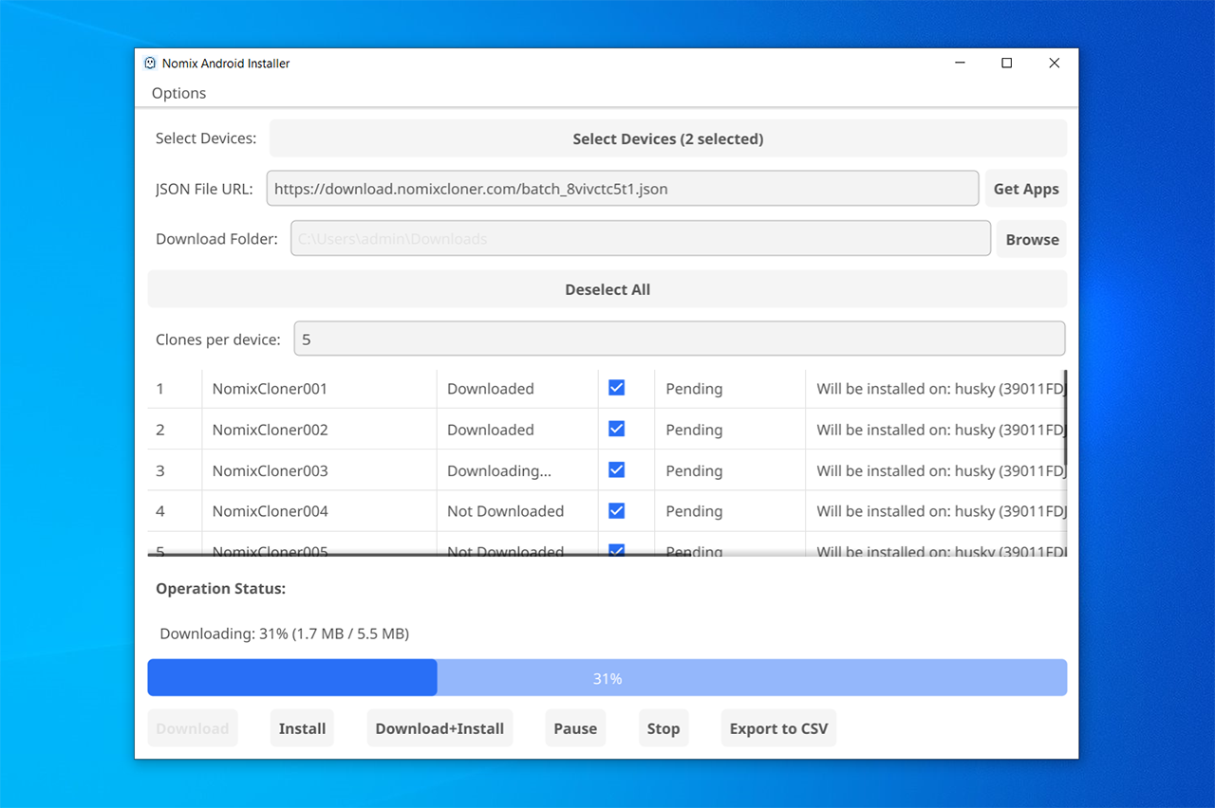Screen dimensions: 1215x808
Task: Open the Options menu
Action: click(178, 93)
